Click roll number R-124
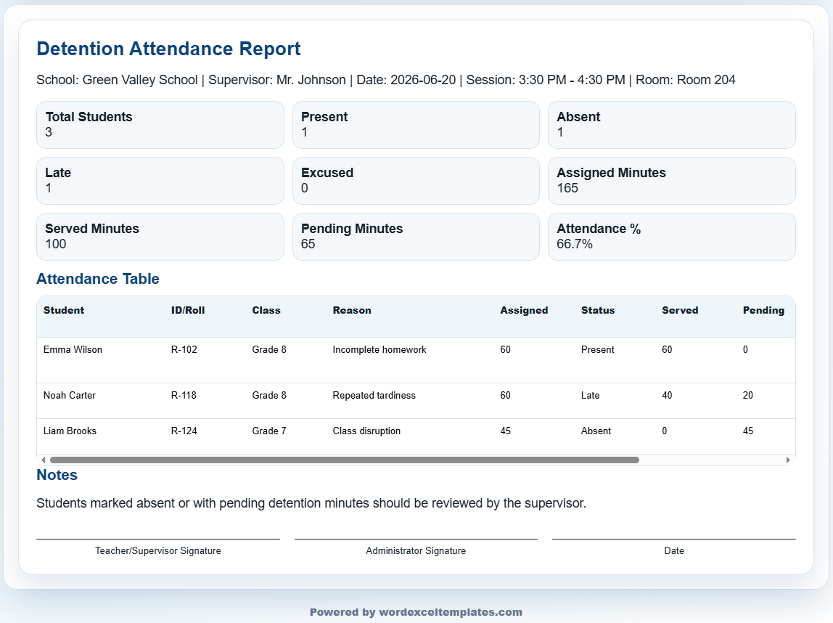Screen dimensions: 833x623 (184, 431)
